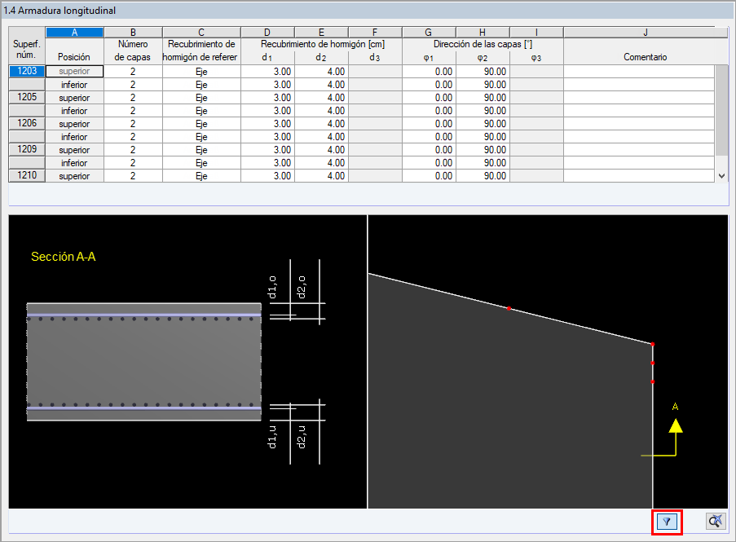Click φ2 value 90.00 in row 1210
This screenshot has height=542, width=736.
click(483, 176)
